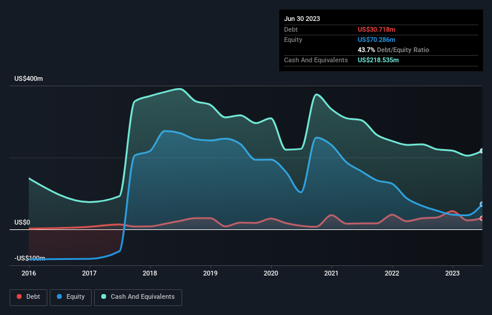Toggle the Debt series in legend
This screenshot has height=315, width=492.
click(x=29, y=297)
